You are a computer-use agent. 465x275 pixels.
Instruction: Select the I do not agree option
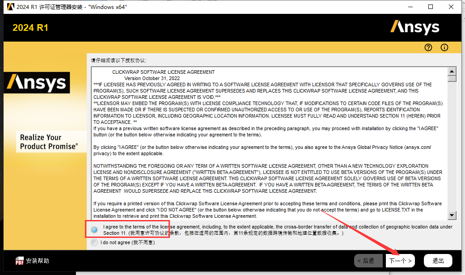point(94,242)
